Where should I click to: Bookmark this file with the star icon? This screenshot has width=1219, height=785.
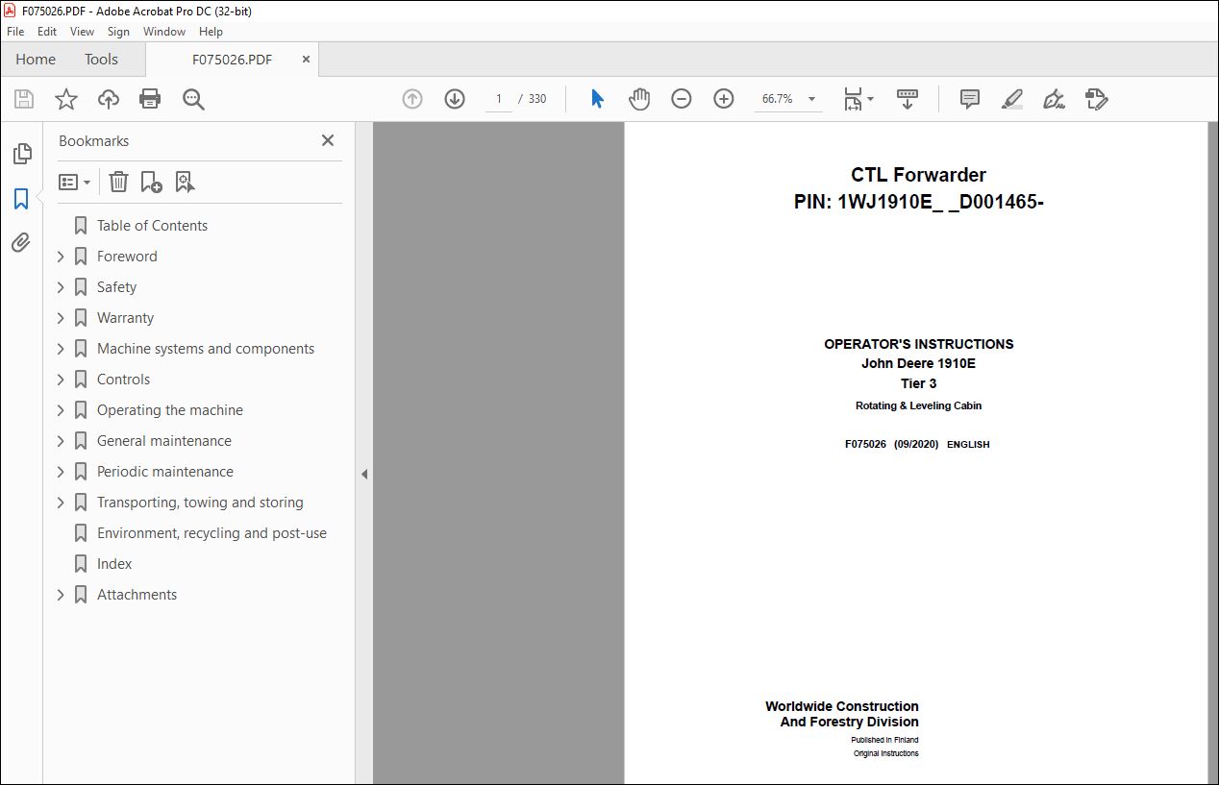[x=66, y=99]
